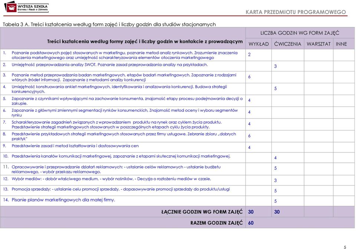Select row 6 text about segmentacji rynków
Screen dimensions: 356x249
coord(125,112)
